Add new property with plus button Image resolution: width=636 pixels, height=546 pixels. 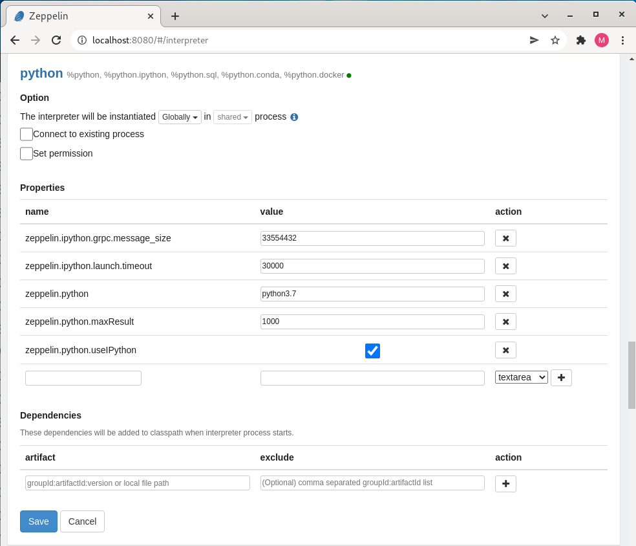(x=561, y=378)
